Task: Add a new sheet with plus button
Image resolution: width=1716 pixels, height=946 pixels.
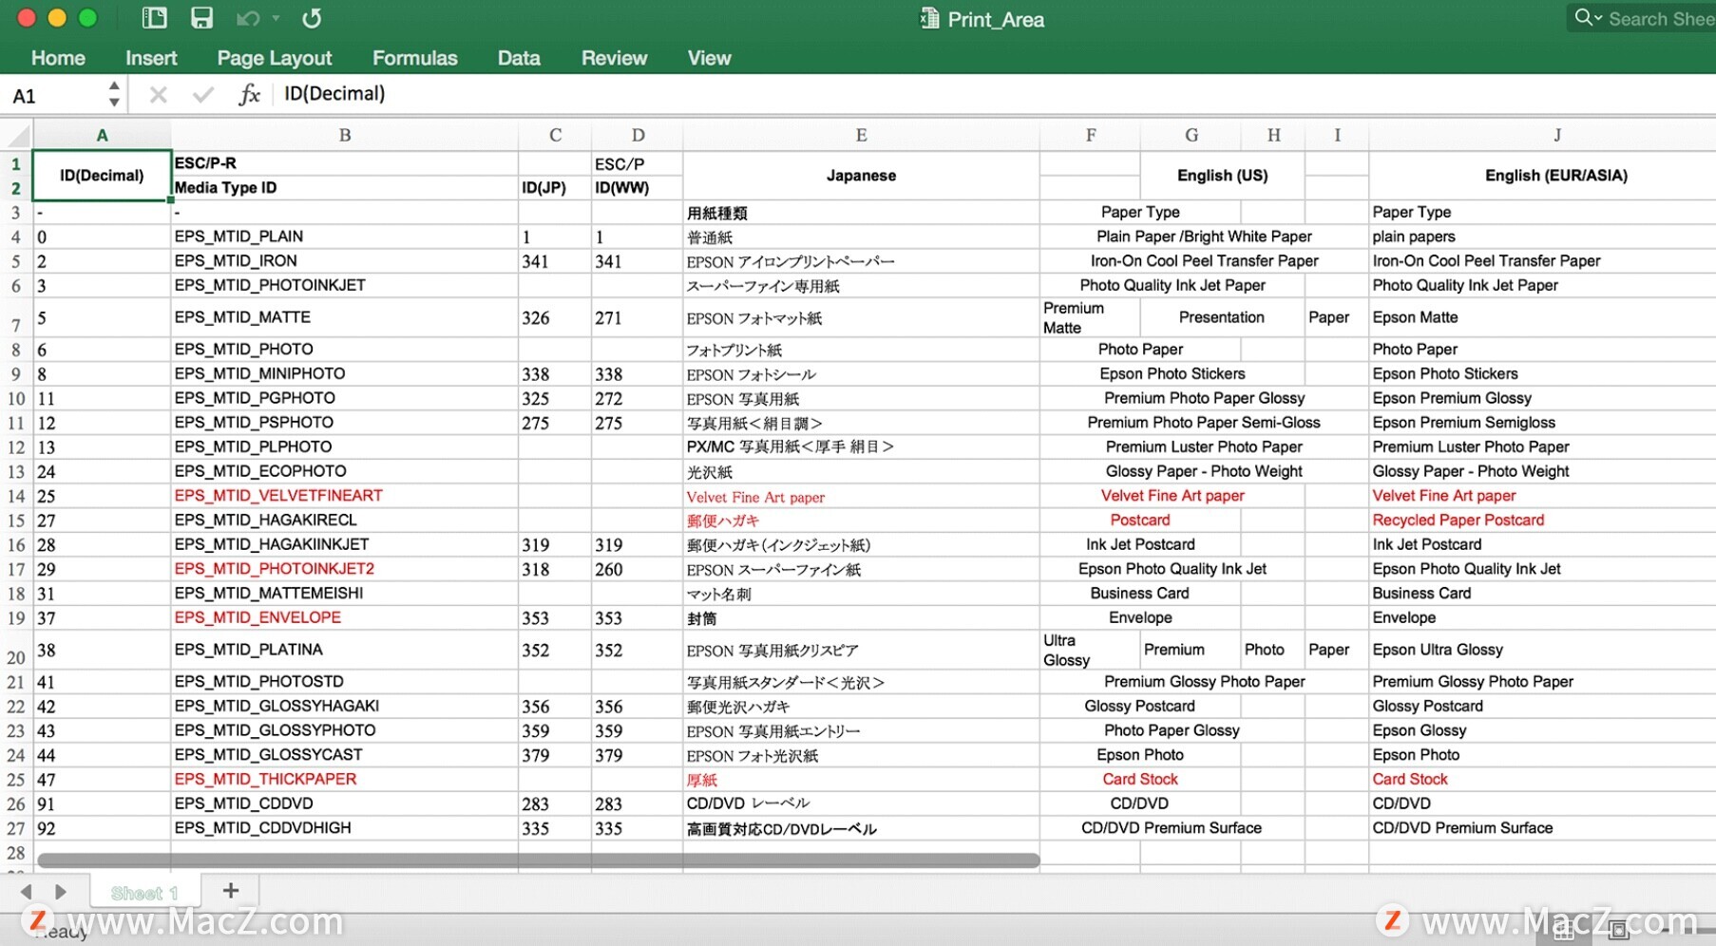Action: 230,891
